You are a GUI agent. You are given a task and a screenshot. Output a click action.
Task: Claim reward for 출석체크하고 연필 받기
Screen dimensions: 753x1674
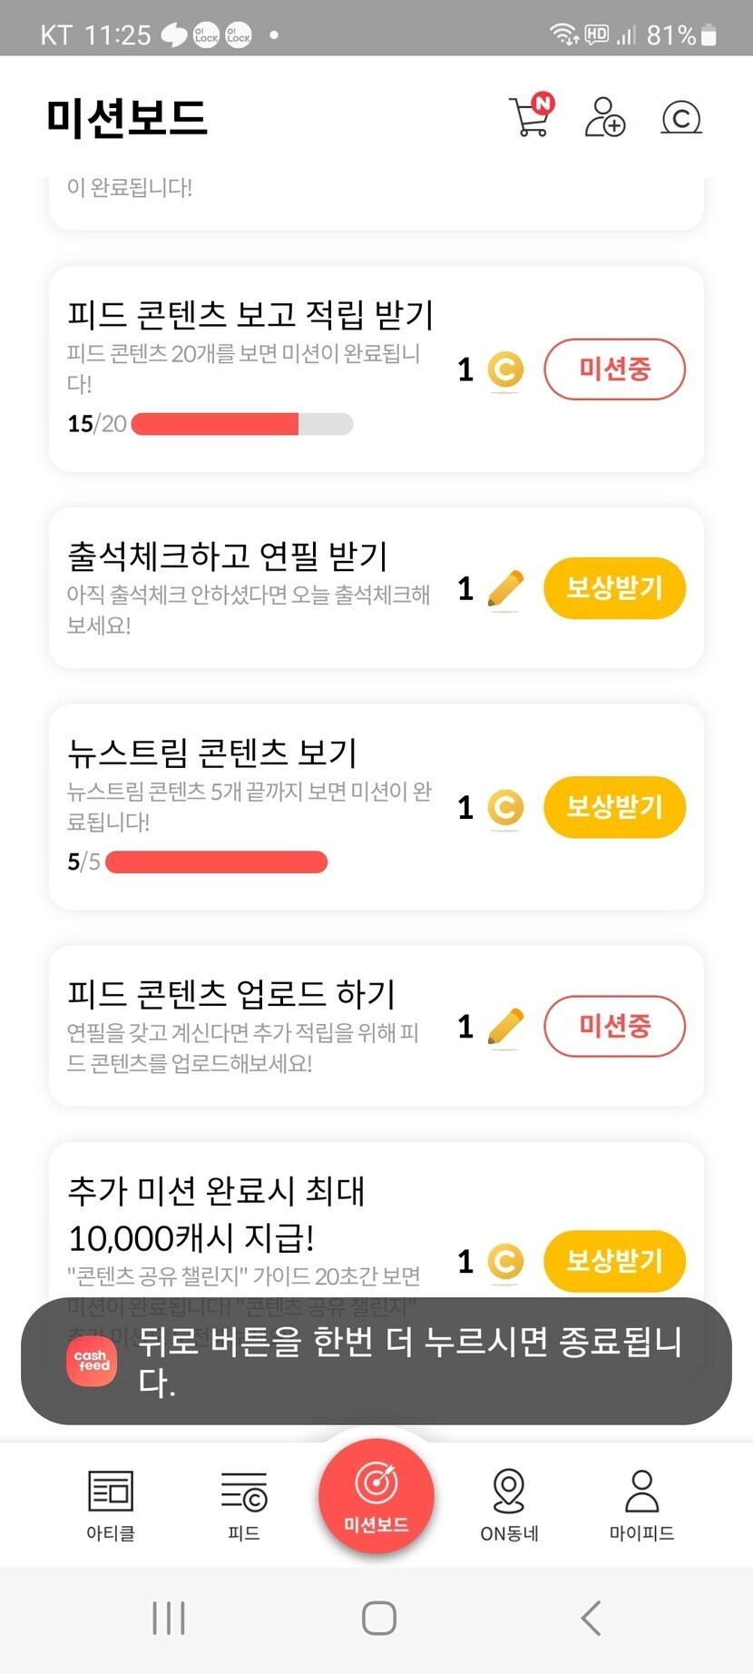click(614, 588)
